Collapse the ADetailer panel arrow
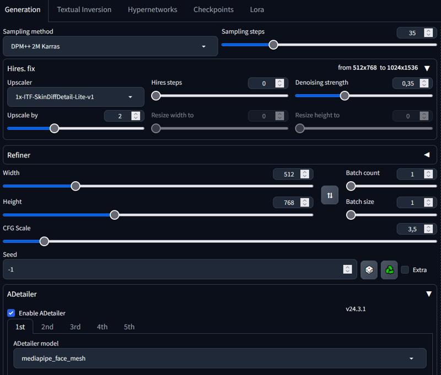Viewport: 441px width, 375px height. click(429, 294)
